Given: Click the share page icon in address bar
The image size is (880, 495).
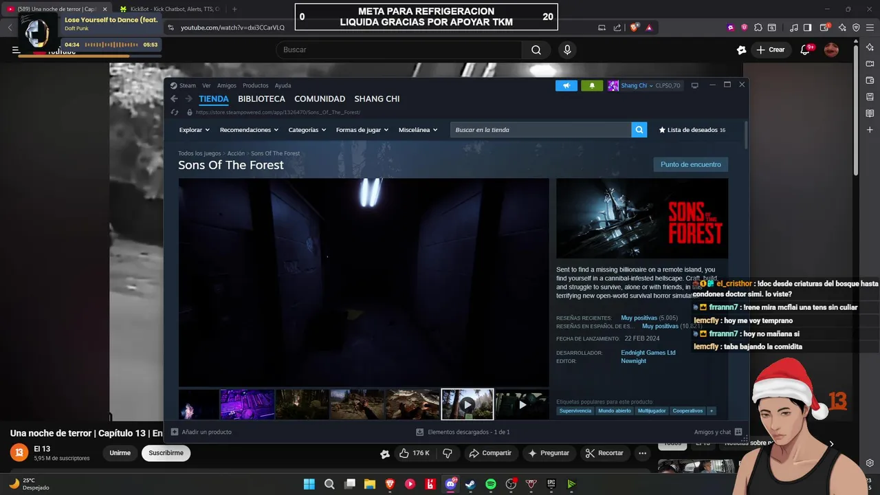Looking at the screenshot, I should [x=617, y=27].
